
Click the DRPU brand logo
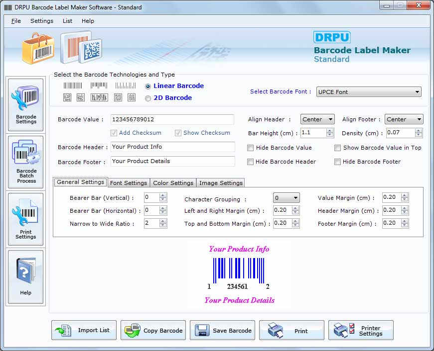pos(332,37)
